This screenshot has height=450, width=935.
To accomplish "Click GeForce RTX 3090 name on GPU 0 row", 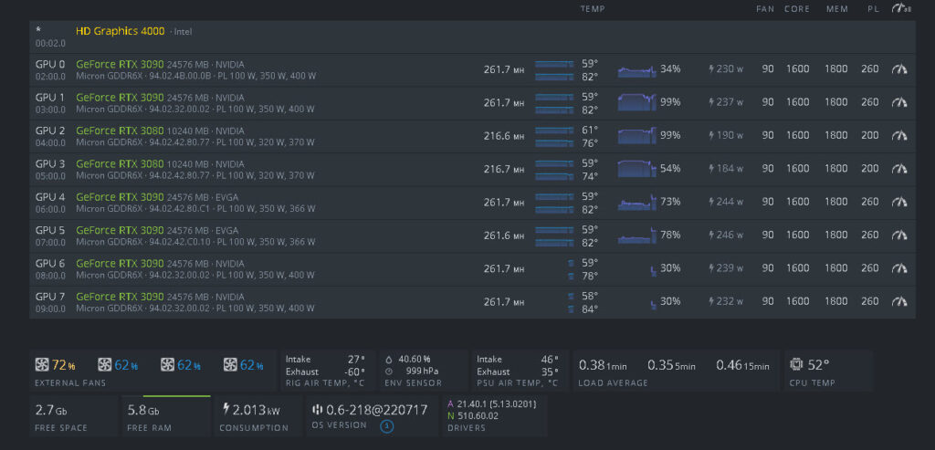I will 120,64.
